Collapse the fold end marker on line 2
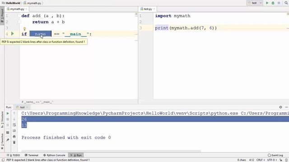The height and width of the screenshot is (162, 289). pos(19,22)
